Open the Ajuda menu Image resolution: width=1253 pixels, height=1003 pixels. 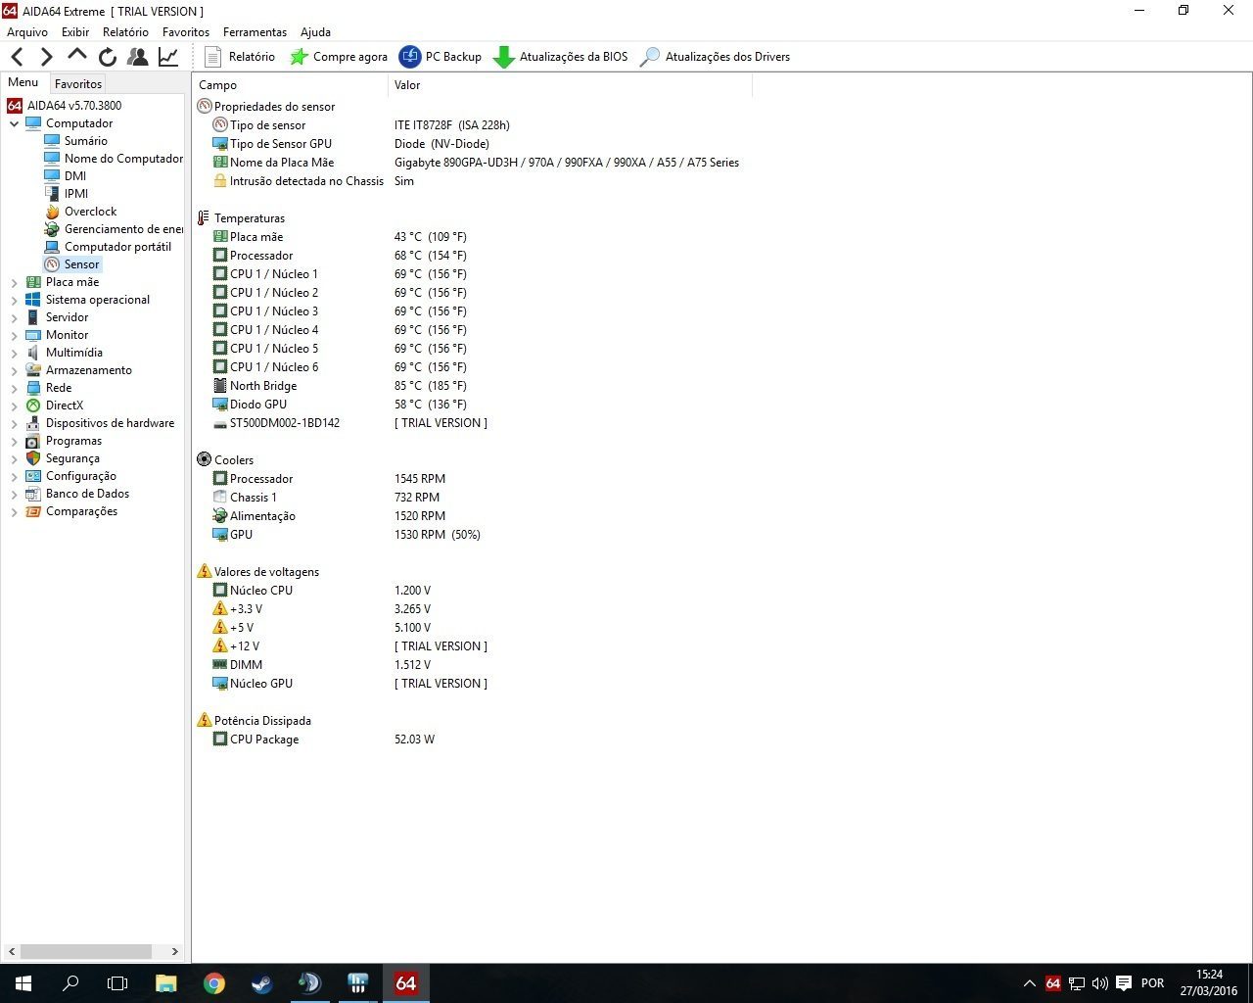[315, 32]
